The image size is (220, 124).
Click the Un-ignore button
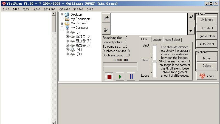coord(207,20)
